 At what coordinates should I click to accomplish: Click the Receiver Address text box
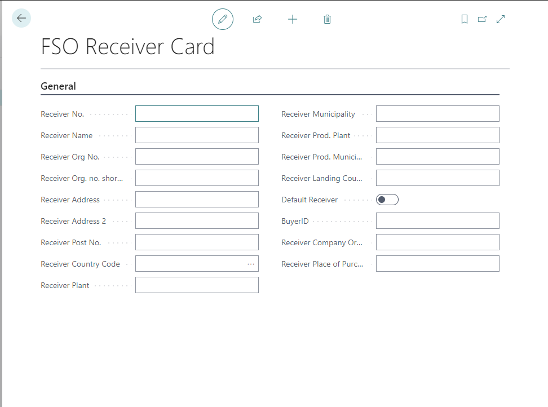197,200
